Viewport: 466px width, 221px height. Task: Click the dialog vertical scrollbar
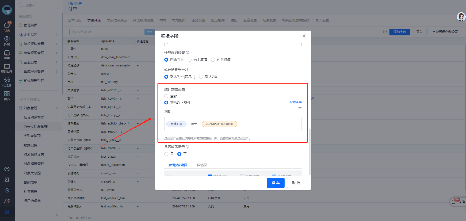point(309,152)
